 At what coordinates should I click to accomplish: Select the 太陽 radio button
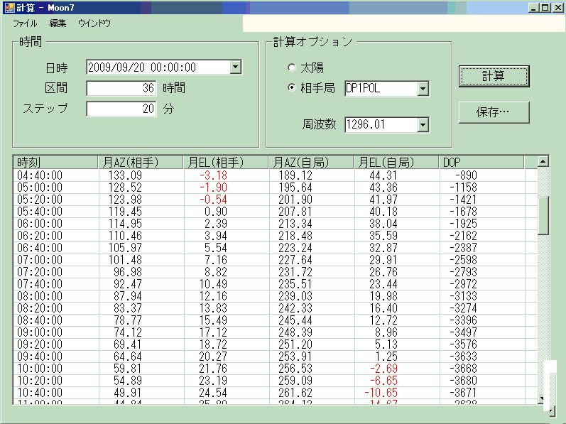tap(292, 67)
